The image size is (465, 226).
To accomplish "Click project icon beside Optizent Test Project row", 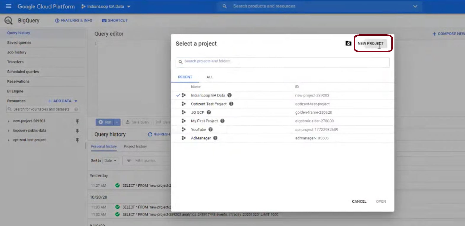I will (184, 104).
